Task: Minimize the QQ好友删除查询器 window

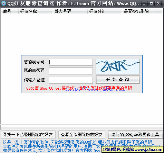Action: [144, 3]
